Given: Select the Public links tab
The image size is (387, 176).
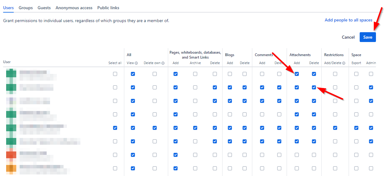Looking at the screenshot, I should point(108,8).
